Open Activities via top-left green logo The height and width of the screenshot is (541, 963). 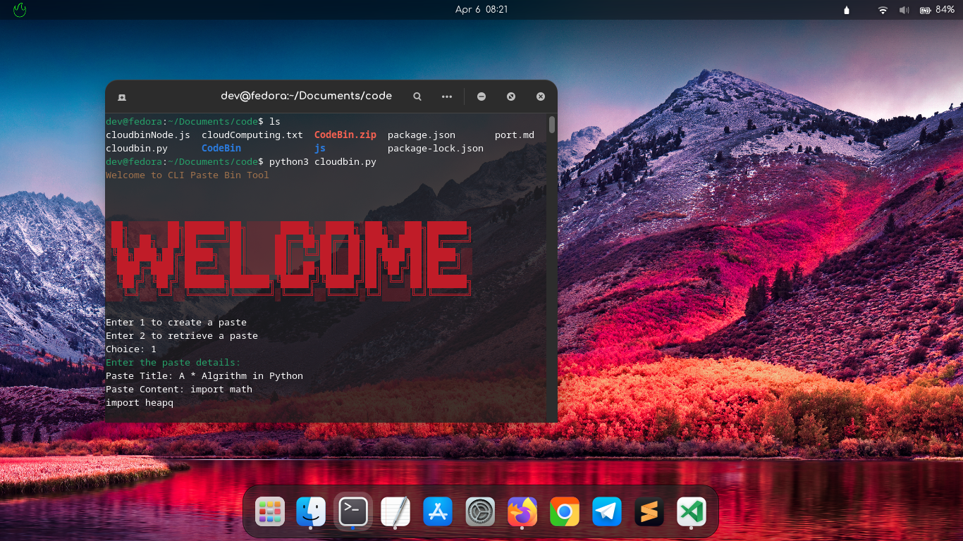[20, 10]
